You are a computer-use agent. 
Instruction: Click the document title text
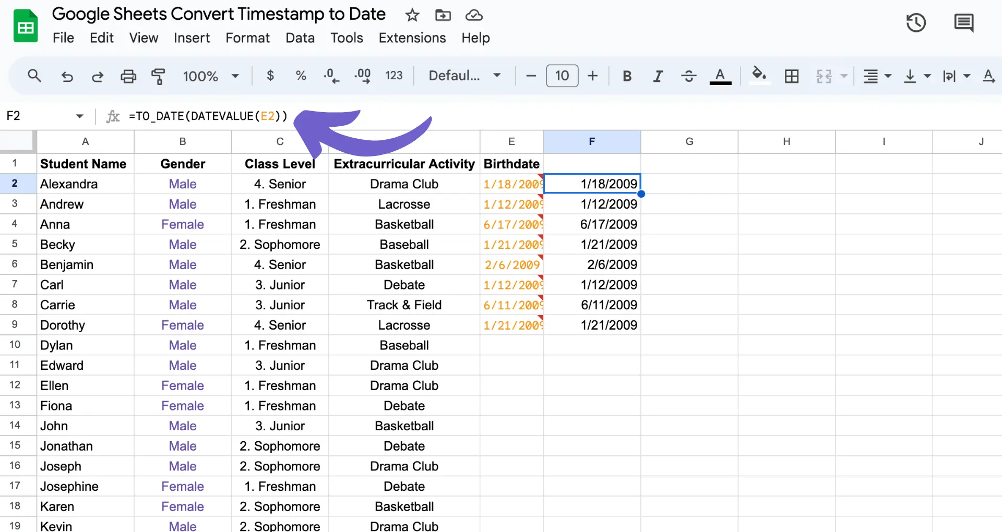[219, 14]
